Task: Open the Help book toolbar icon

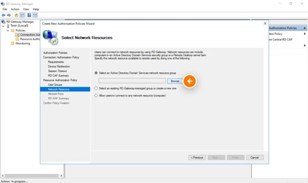Action: (x=29, y=15)
